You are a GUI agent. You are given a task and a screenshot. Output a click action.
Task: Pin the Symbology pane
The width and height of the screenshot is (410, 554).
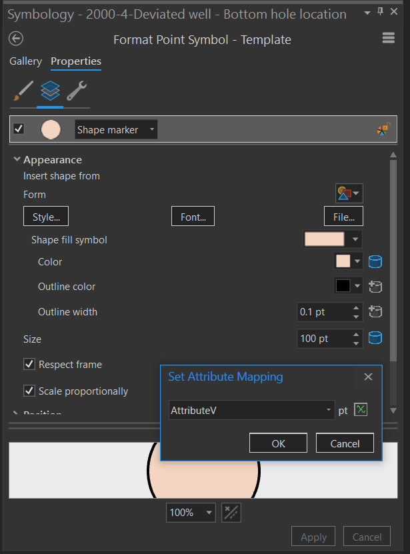click(x=380, y=11)
